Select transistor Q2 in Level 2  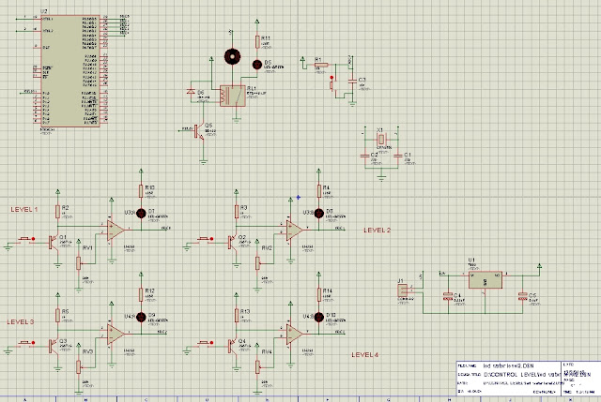232,243
